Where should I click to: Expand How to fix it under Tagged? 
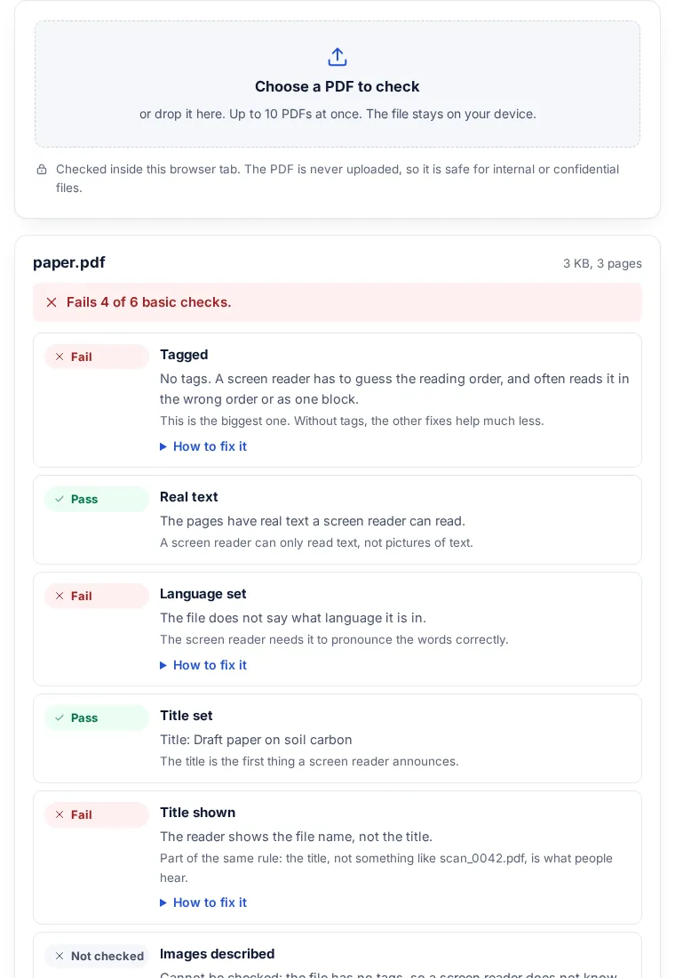pos(203,446)
